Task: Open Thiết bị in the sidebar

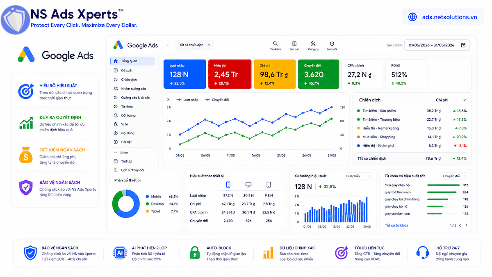Action: 132,161
